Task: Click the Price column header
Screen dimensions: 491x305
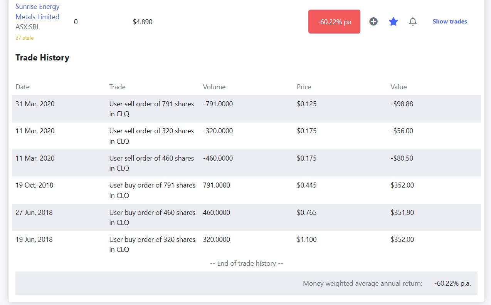Action: 304,87
